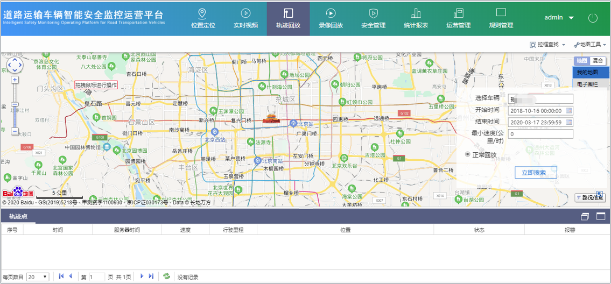Click the green refresh icon in pager
The height and width of the screenshot is (284, 611).
coord(167,276)
